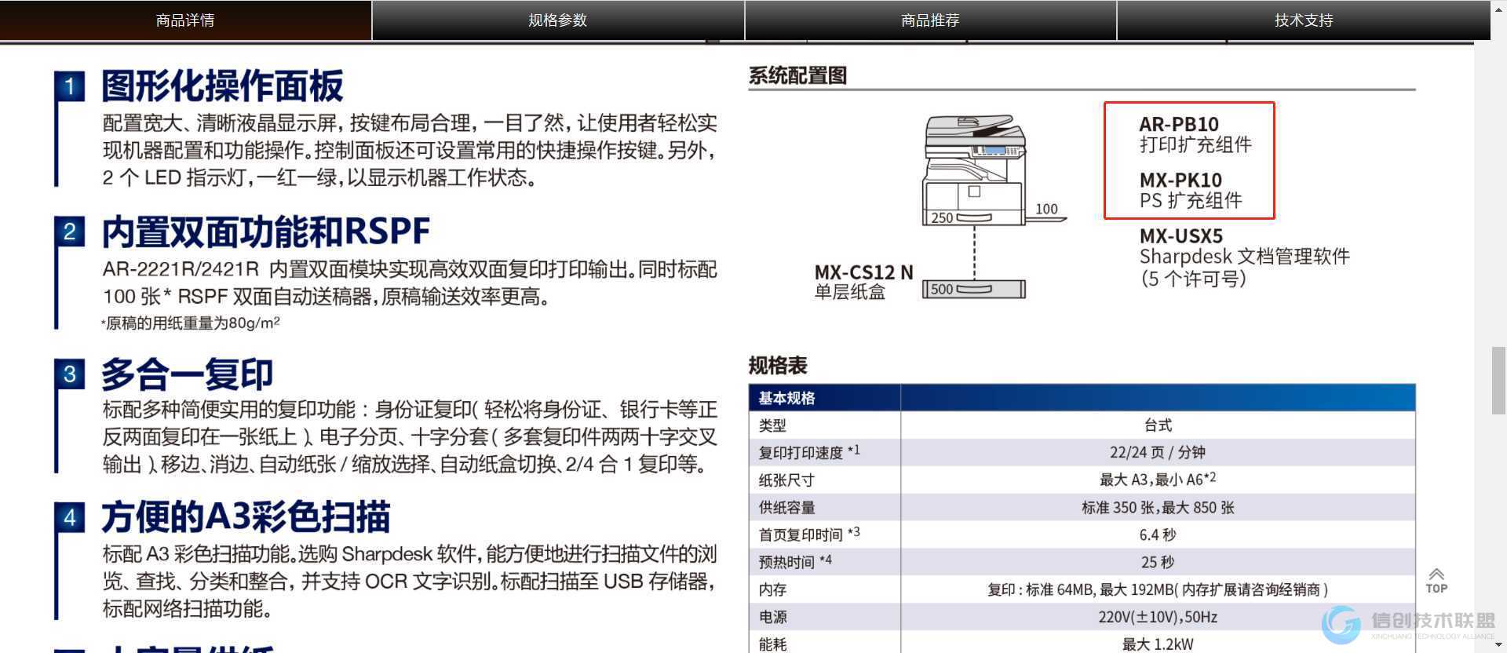Click the heading 内置双面功能和RSPF
Image resolution: width=1507 pixels, height=653 pixels.
click(266, 232)
